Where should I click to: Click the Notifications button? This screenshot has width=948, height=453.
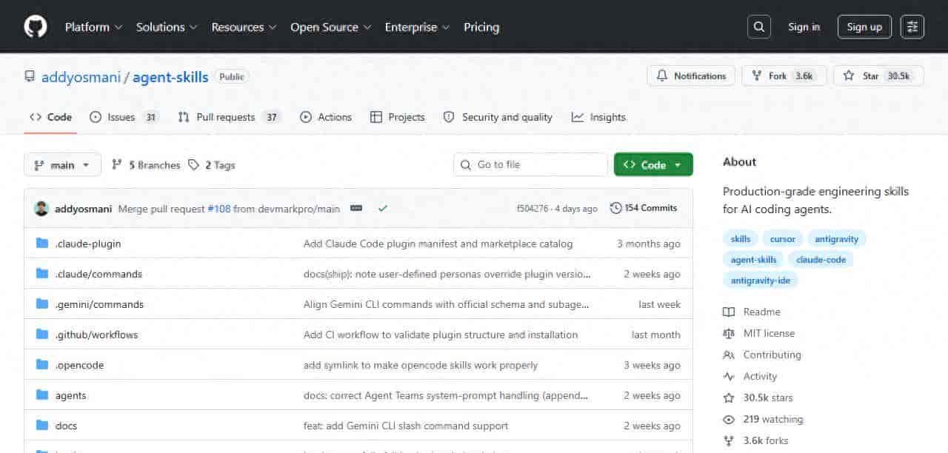click(x=691, y=75)
